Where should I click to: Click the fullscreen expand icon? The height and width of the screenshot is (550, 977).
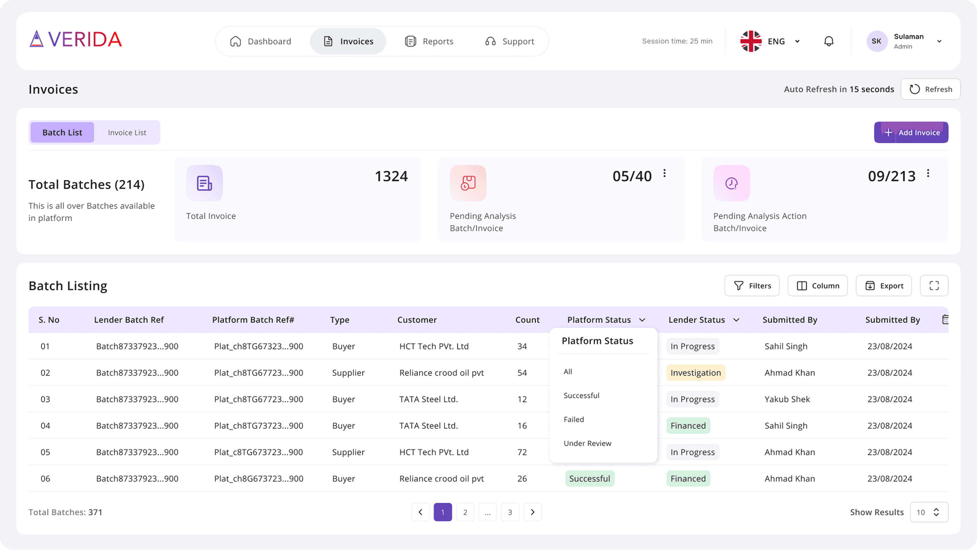pos(934,286)
